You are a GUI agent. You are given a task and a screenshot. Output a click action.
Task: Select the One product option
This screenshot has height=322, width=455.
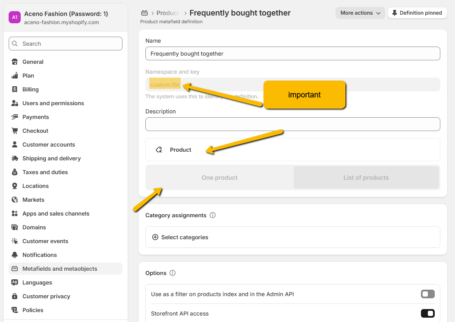point(220,178)
